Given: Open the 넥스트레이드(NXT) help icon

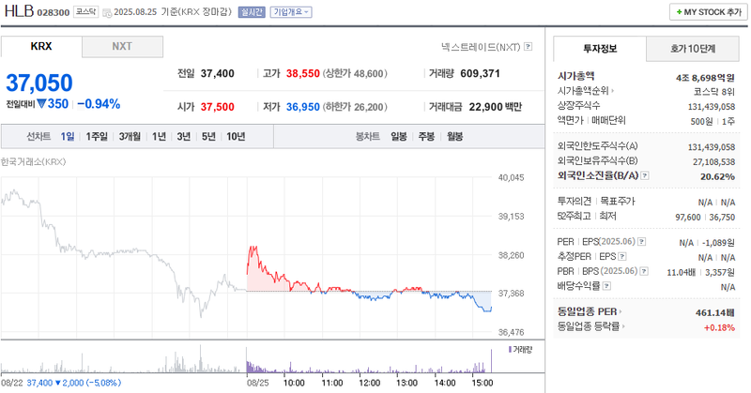Looking at the screenshot, I should tap(528, 47).
